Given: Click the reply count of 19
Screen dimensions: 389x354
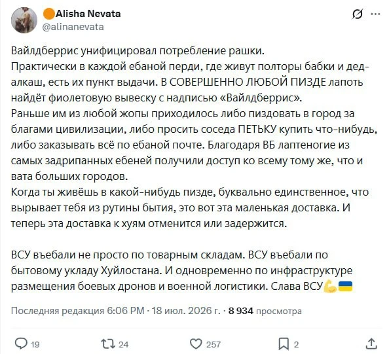Looking at the screenshot, I should 35,345.
